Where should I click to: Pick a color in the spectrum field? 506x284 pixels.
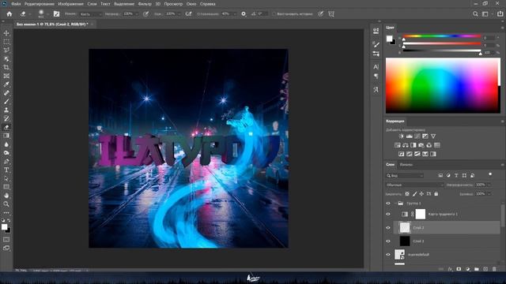pos(443,85)
